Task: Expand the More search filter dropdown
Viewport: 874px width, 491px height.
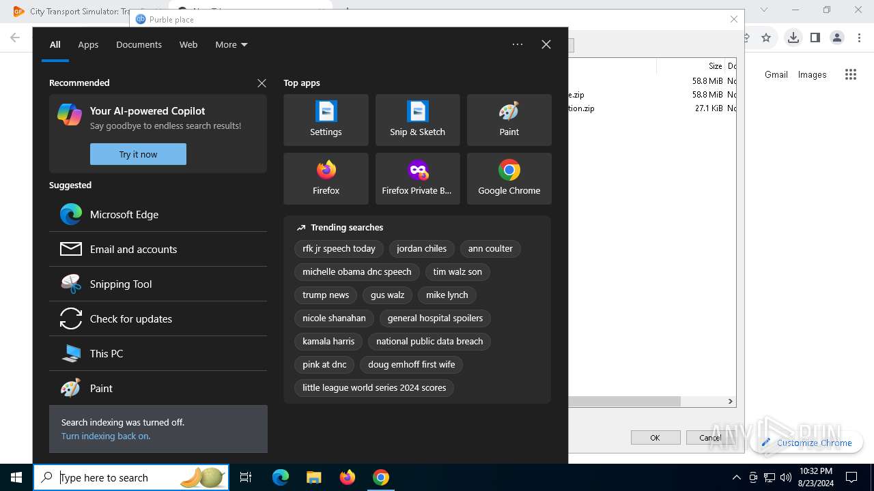Action: point(231,44)
